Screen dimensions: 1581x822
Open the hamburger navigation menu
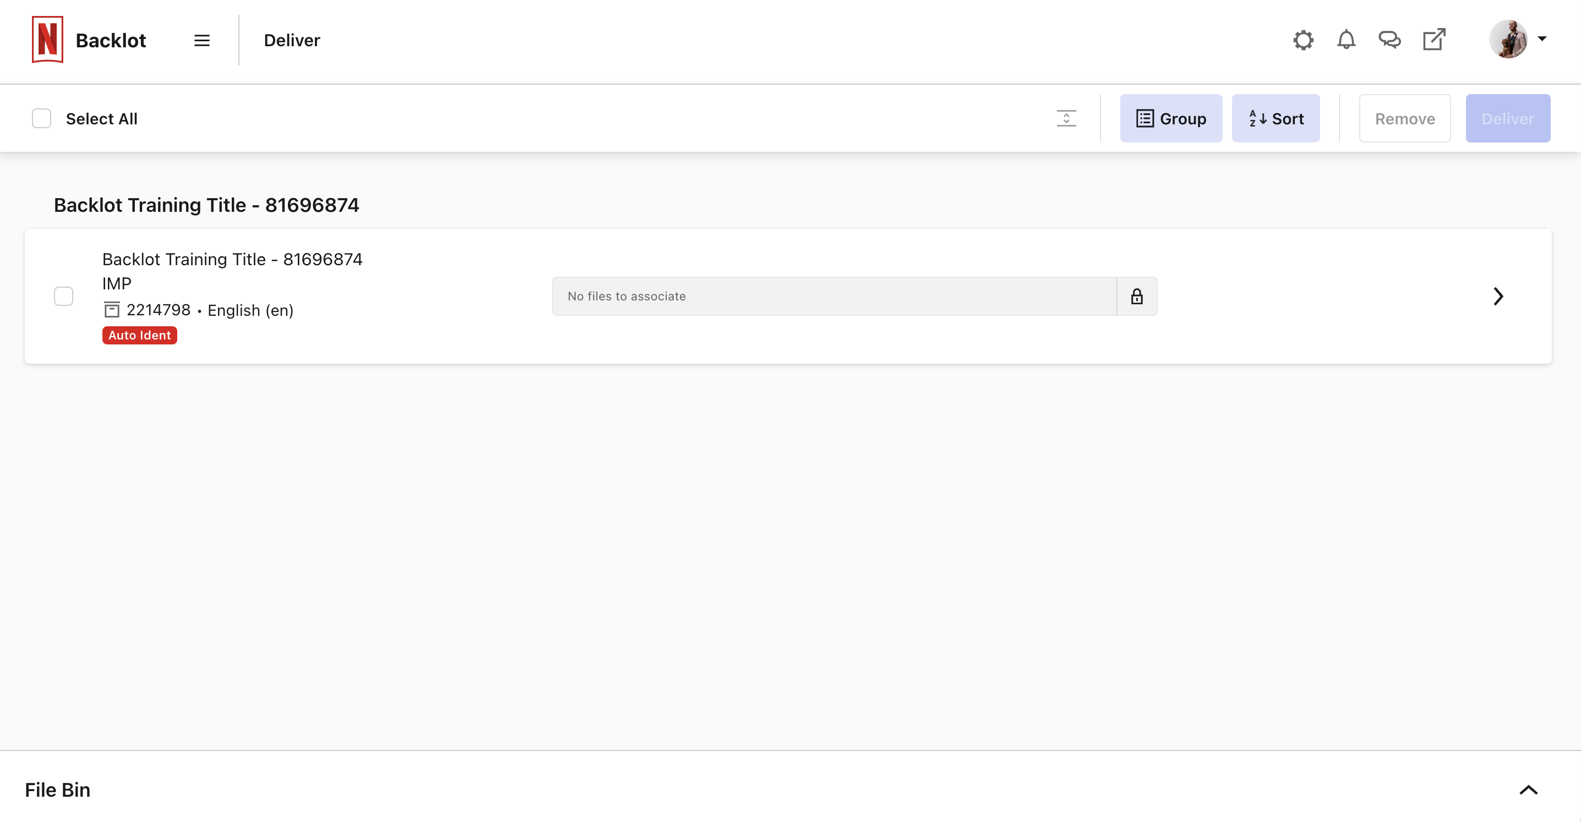pos(202,41)
